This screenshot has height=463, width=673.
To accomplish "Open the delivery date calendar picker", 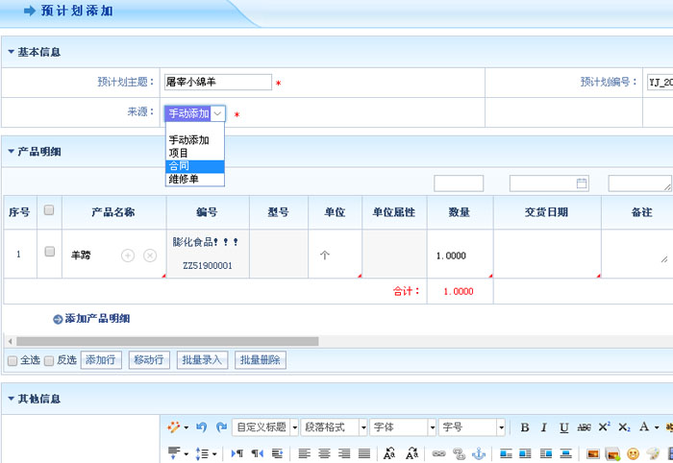I will point(581,183).
